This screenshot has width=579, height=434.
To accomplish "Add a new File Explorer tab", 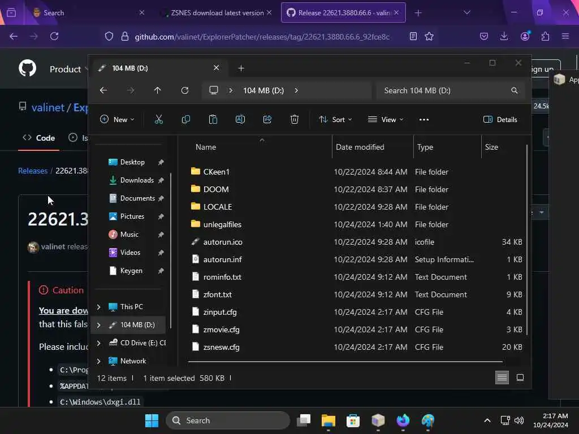I will 241,68.
